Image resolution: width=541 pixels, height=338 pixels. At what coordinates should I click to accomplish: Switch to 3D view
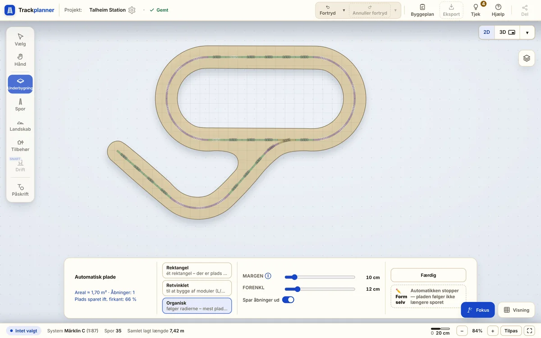(x=507, y=32)
